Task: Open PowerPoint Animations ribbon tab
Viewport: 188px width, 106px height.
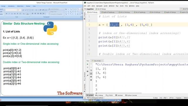Action: tap(11, 6)
